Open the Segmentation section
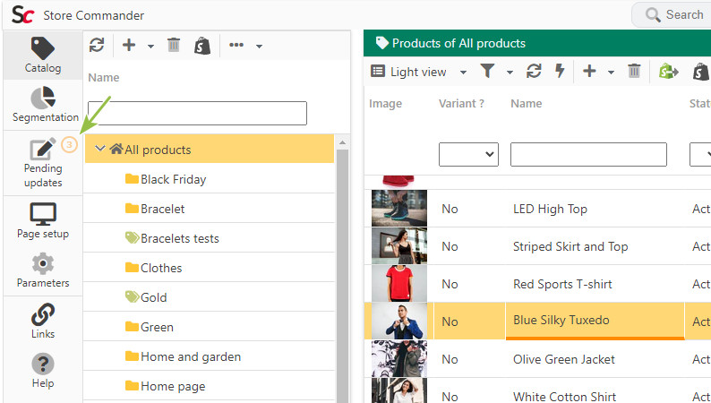This screenshot has width=711, height=403. [x=45, y=104]
